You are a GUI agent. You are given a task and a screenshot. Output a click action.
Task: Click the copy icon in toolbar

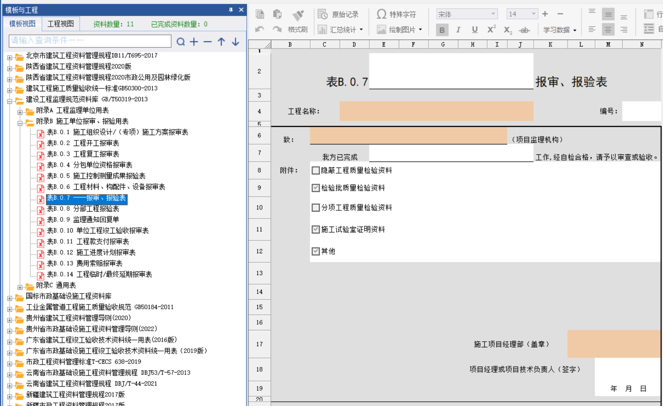260,14
